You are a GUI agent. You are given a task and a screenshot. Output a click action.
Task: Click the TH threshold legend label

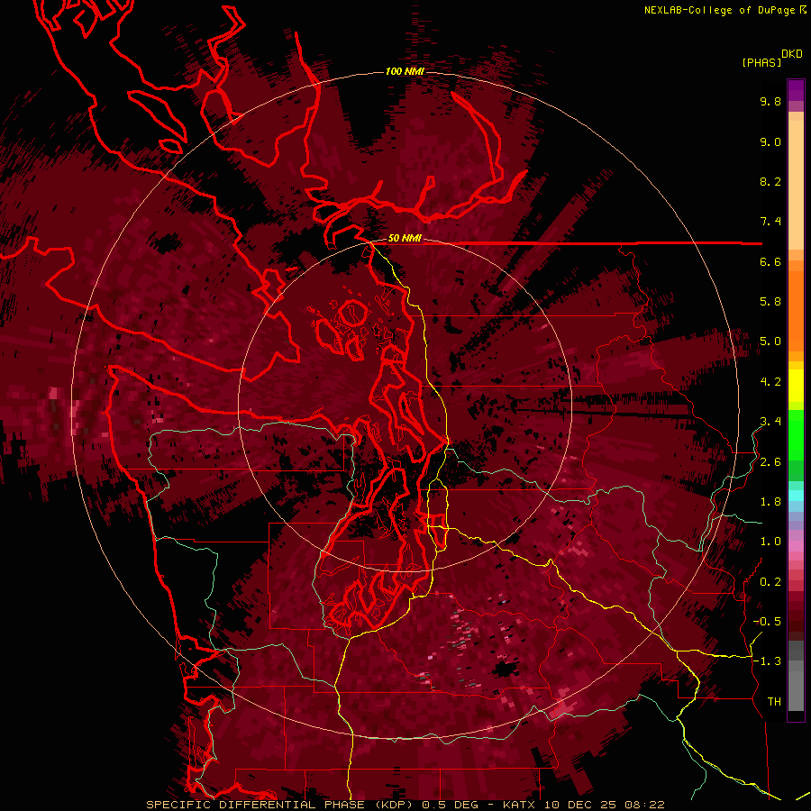tap(774, 702)
